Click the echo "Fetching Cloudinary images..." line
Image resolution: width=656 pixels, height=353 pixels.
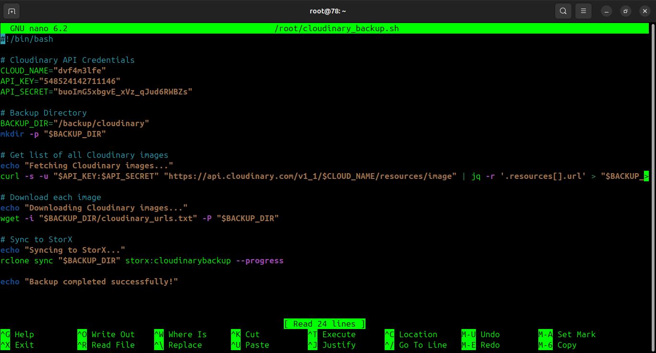point(87,165)
